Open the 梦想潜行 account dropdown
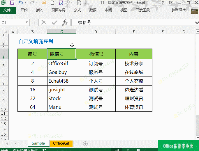Image resolution: width=199 pixels, height=151 pixels. [189, 10]
